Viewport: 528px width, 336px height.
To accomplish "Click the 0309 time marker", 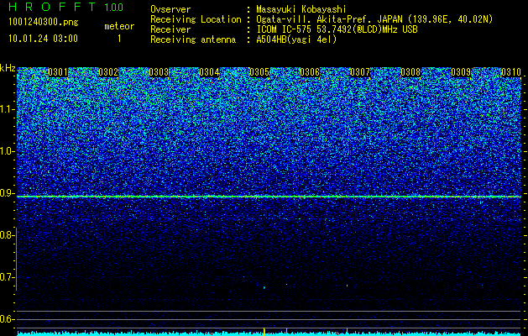I will click(461, 72).
